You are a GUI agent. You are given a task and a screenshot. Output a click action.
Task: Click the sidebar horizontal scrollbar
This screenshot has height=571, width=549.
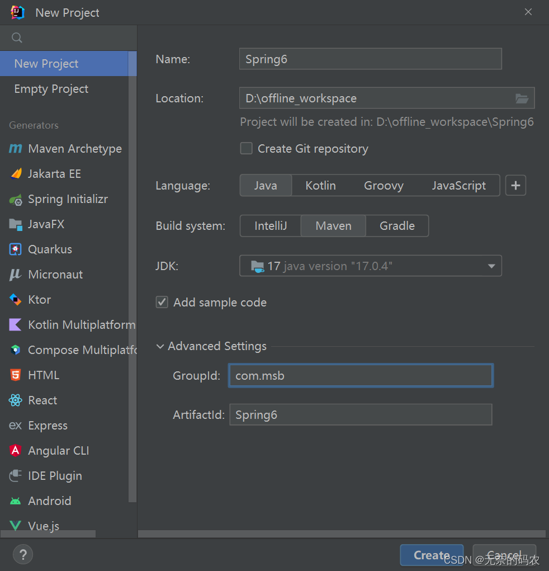(48, 534)
